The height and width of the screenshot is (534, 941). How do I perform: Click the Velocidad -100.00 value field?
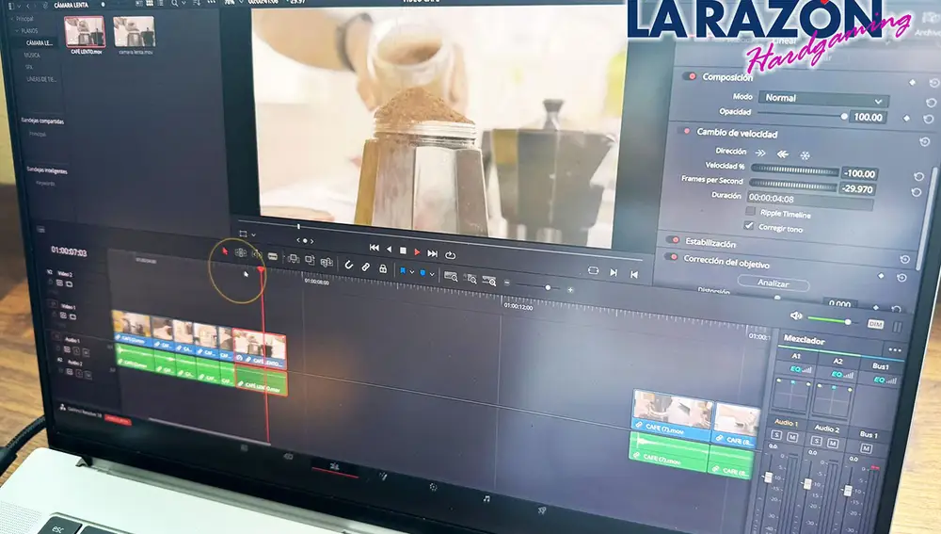[x=859, y=173]
